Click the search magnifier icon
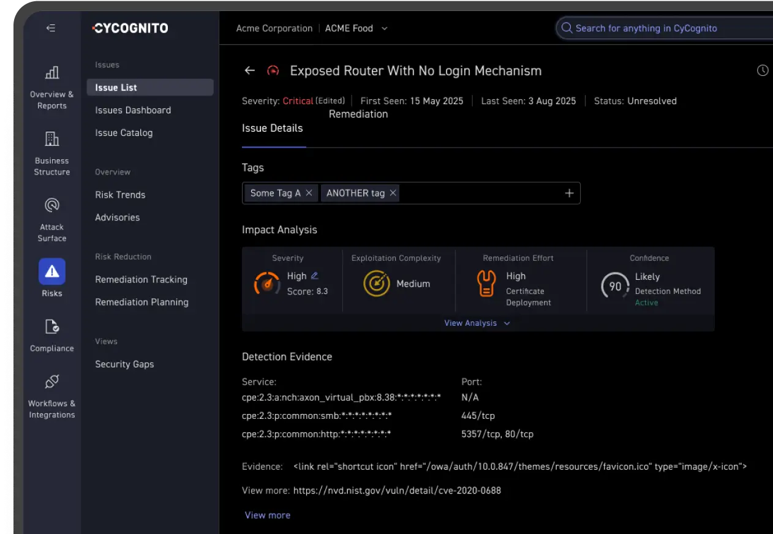Viewport: 773px width, 534px height. pos(567,28)
